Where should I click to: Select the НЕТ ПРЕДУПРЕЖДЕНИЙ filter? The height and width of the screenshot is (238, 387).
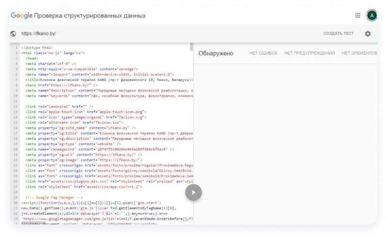point(310,53)
